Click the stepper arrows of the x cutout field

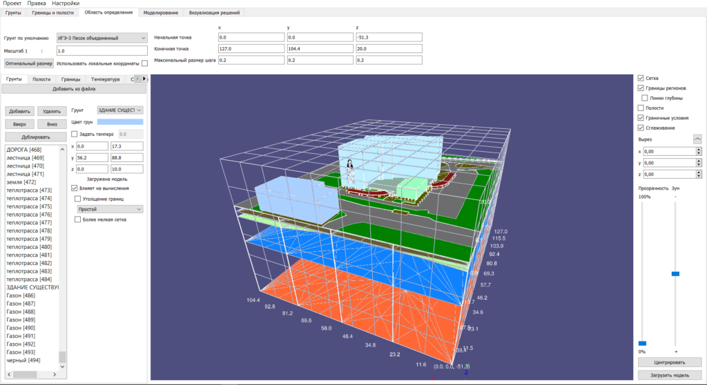[x=699, y=151]
